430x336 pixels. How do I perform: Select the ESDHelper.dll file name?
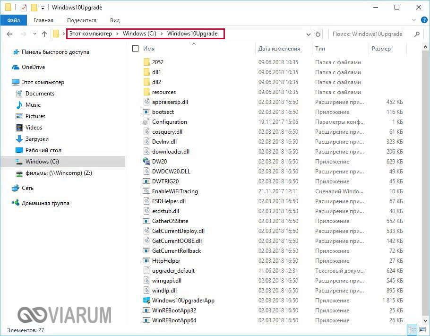click(169, 201)
